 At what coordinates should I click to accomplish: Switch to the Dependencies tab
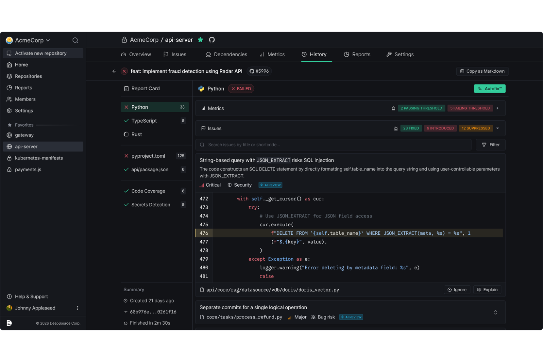226,54
